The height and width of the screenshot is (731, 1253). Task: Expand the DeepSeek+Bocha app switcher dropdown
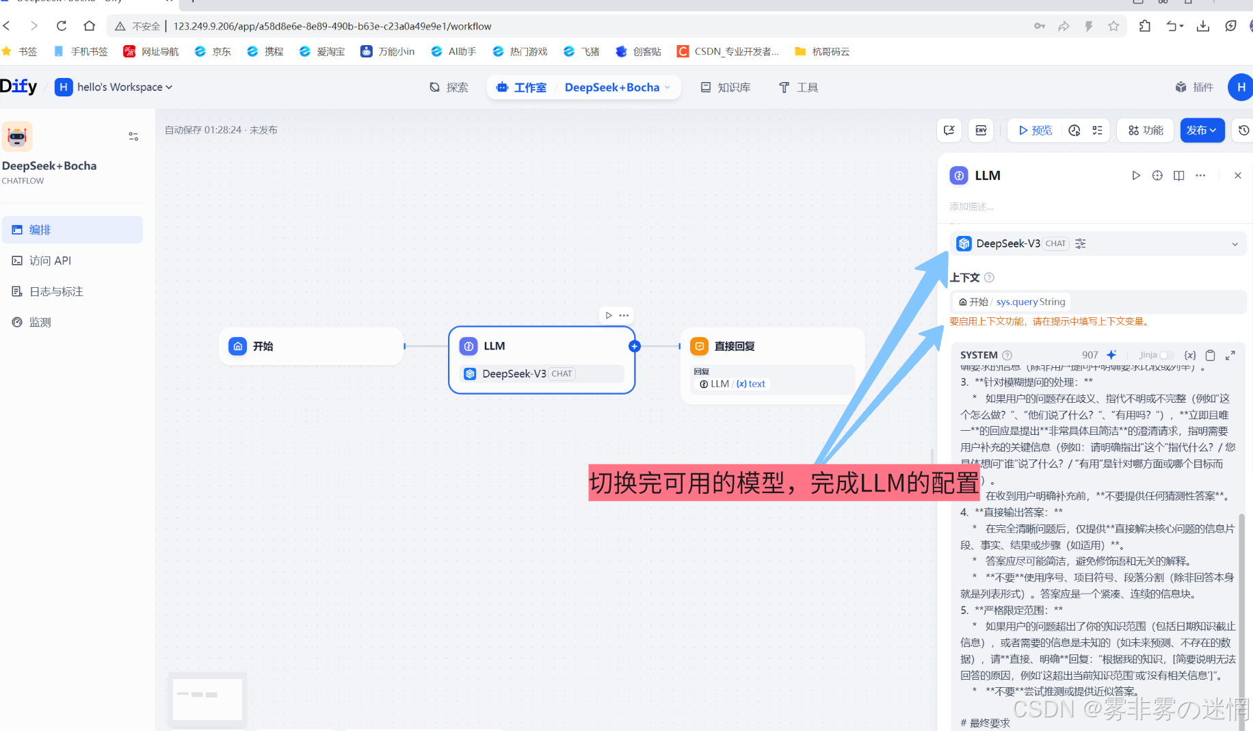pyautogui.click(x=618, y=88)
